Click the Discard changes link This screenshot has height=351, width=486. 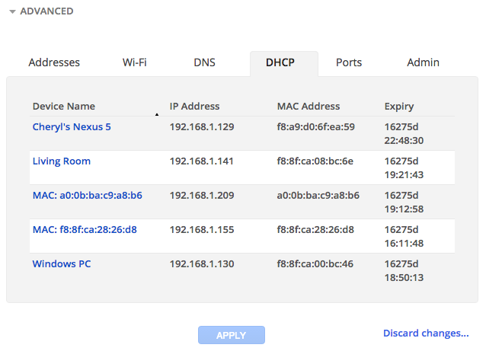[x=426, y=333]
